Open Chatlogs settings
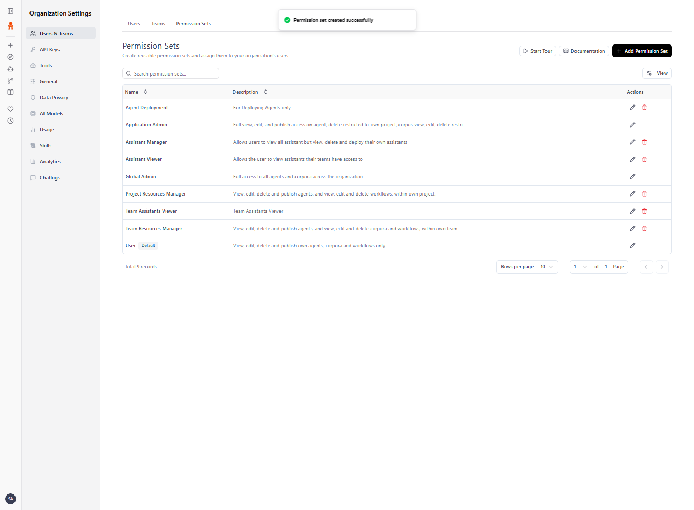Viewport: 694px width, 510px height. pos(61,178)
